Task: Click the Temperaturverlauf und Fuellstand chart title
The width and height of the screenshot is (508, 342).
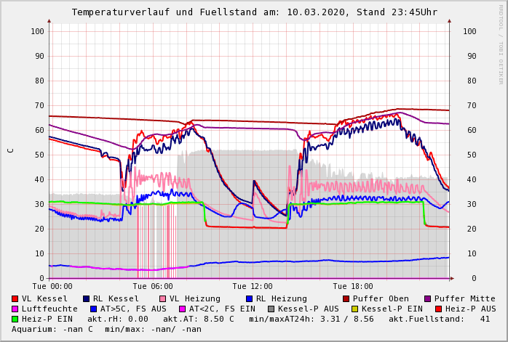Action: coord(254,12)
